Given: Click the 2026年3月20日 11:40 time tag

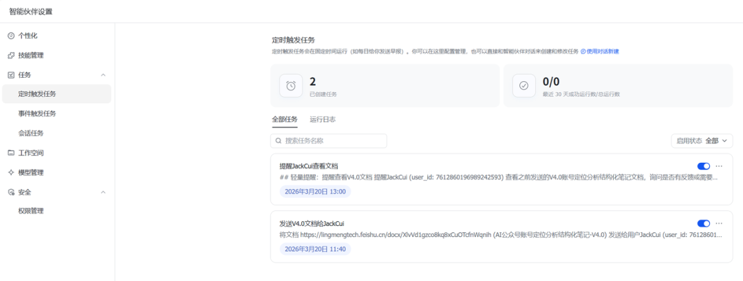Looking at the screenshot, I should point(315,249).
